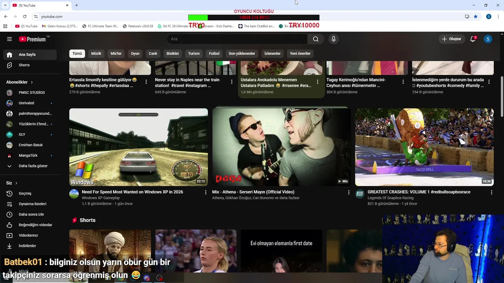Expand the Abonelikler section arrow
This screenshot has width=504, height=283.
tap(31, 82)
